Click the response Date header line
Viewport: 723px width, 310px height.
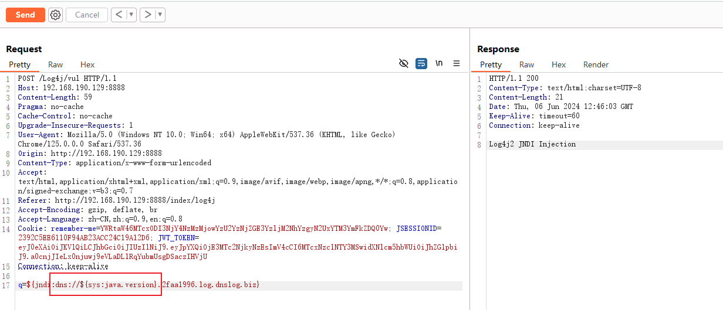[561, 107]
